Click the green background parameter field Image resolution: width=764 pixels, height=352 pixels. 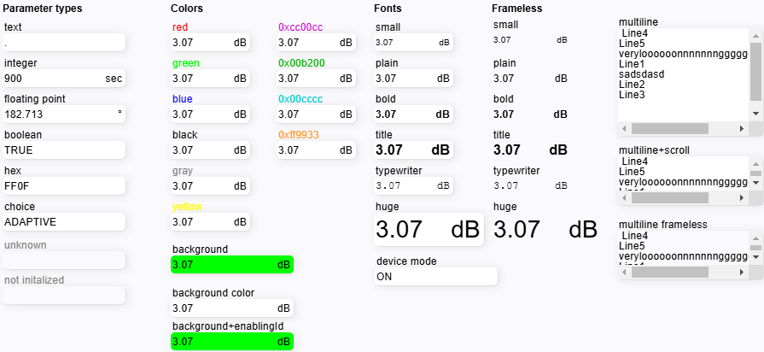[x=231, y=265]
